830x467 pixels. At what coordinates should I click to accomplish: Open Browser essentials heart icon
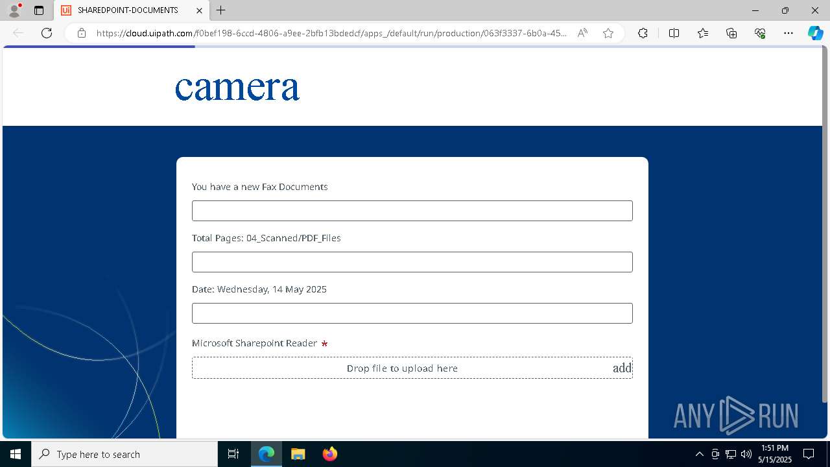click(x=760, y=33)
